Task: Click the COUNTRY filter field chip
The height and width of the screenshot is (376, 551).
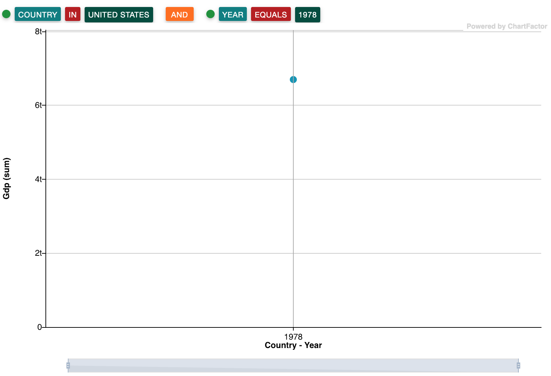Action: [x=37, y=15]
